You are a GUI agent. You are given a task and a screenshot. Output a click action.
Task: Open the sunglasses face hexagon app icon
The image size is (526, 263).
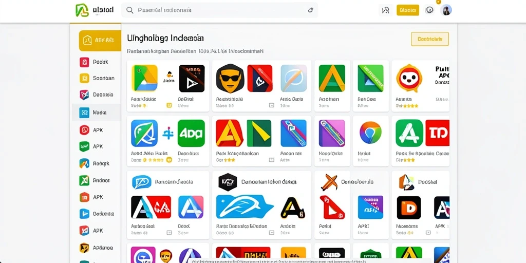click(230, 78)
